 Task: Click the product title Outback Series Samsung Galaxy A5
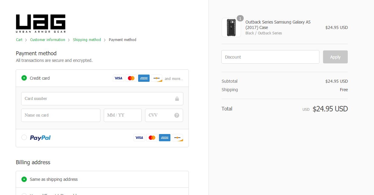[x=278, y=25]
